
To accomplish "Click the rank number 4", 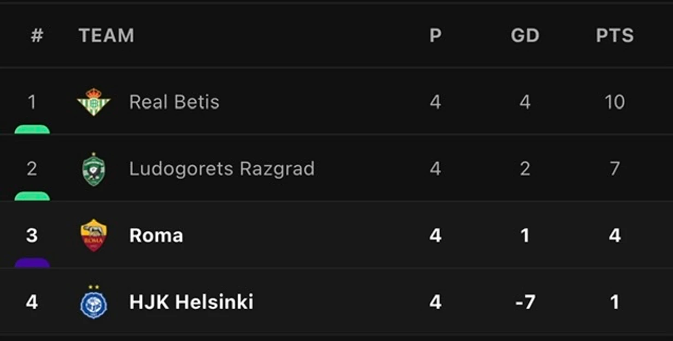I will click(x=32, y=302).
